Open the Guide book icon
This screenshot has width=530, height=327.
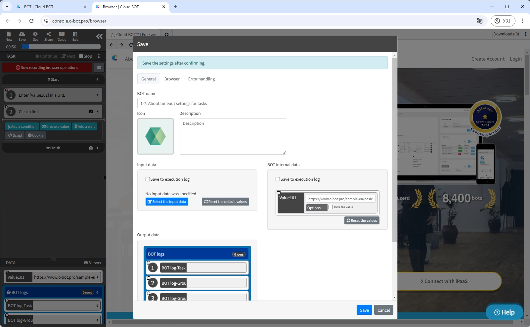coord(62,36)
